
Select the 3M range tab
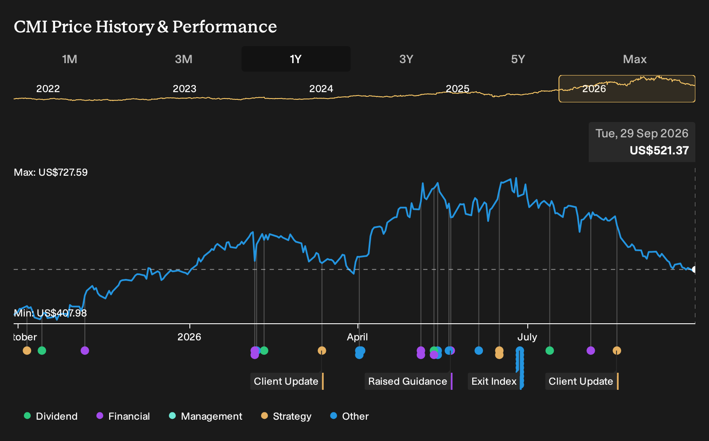pos(183,59)
